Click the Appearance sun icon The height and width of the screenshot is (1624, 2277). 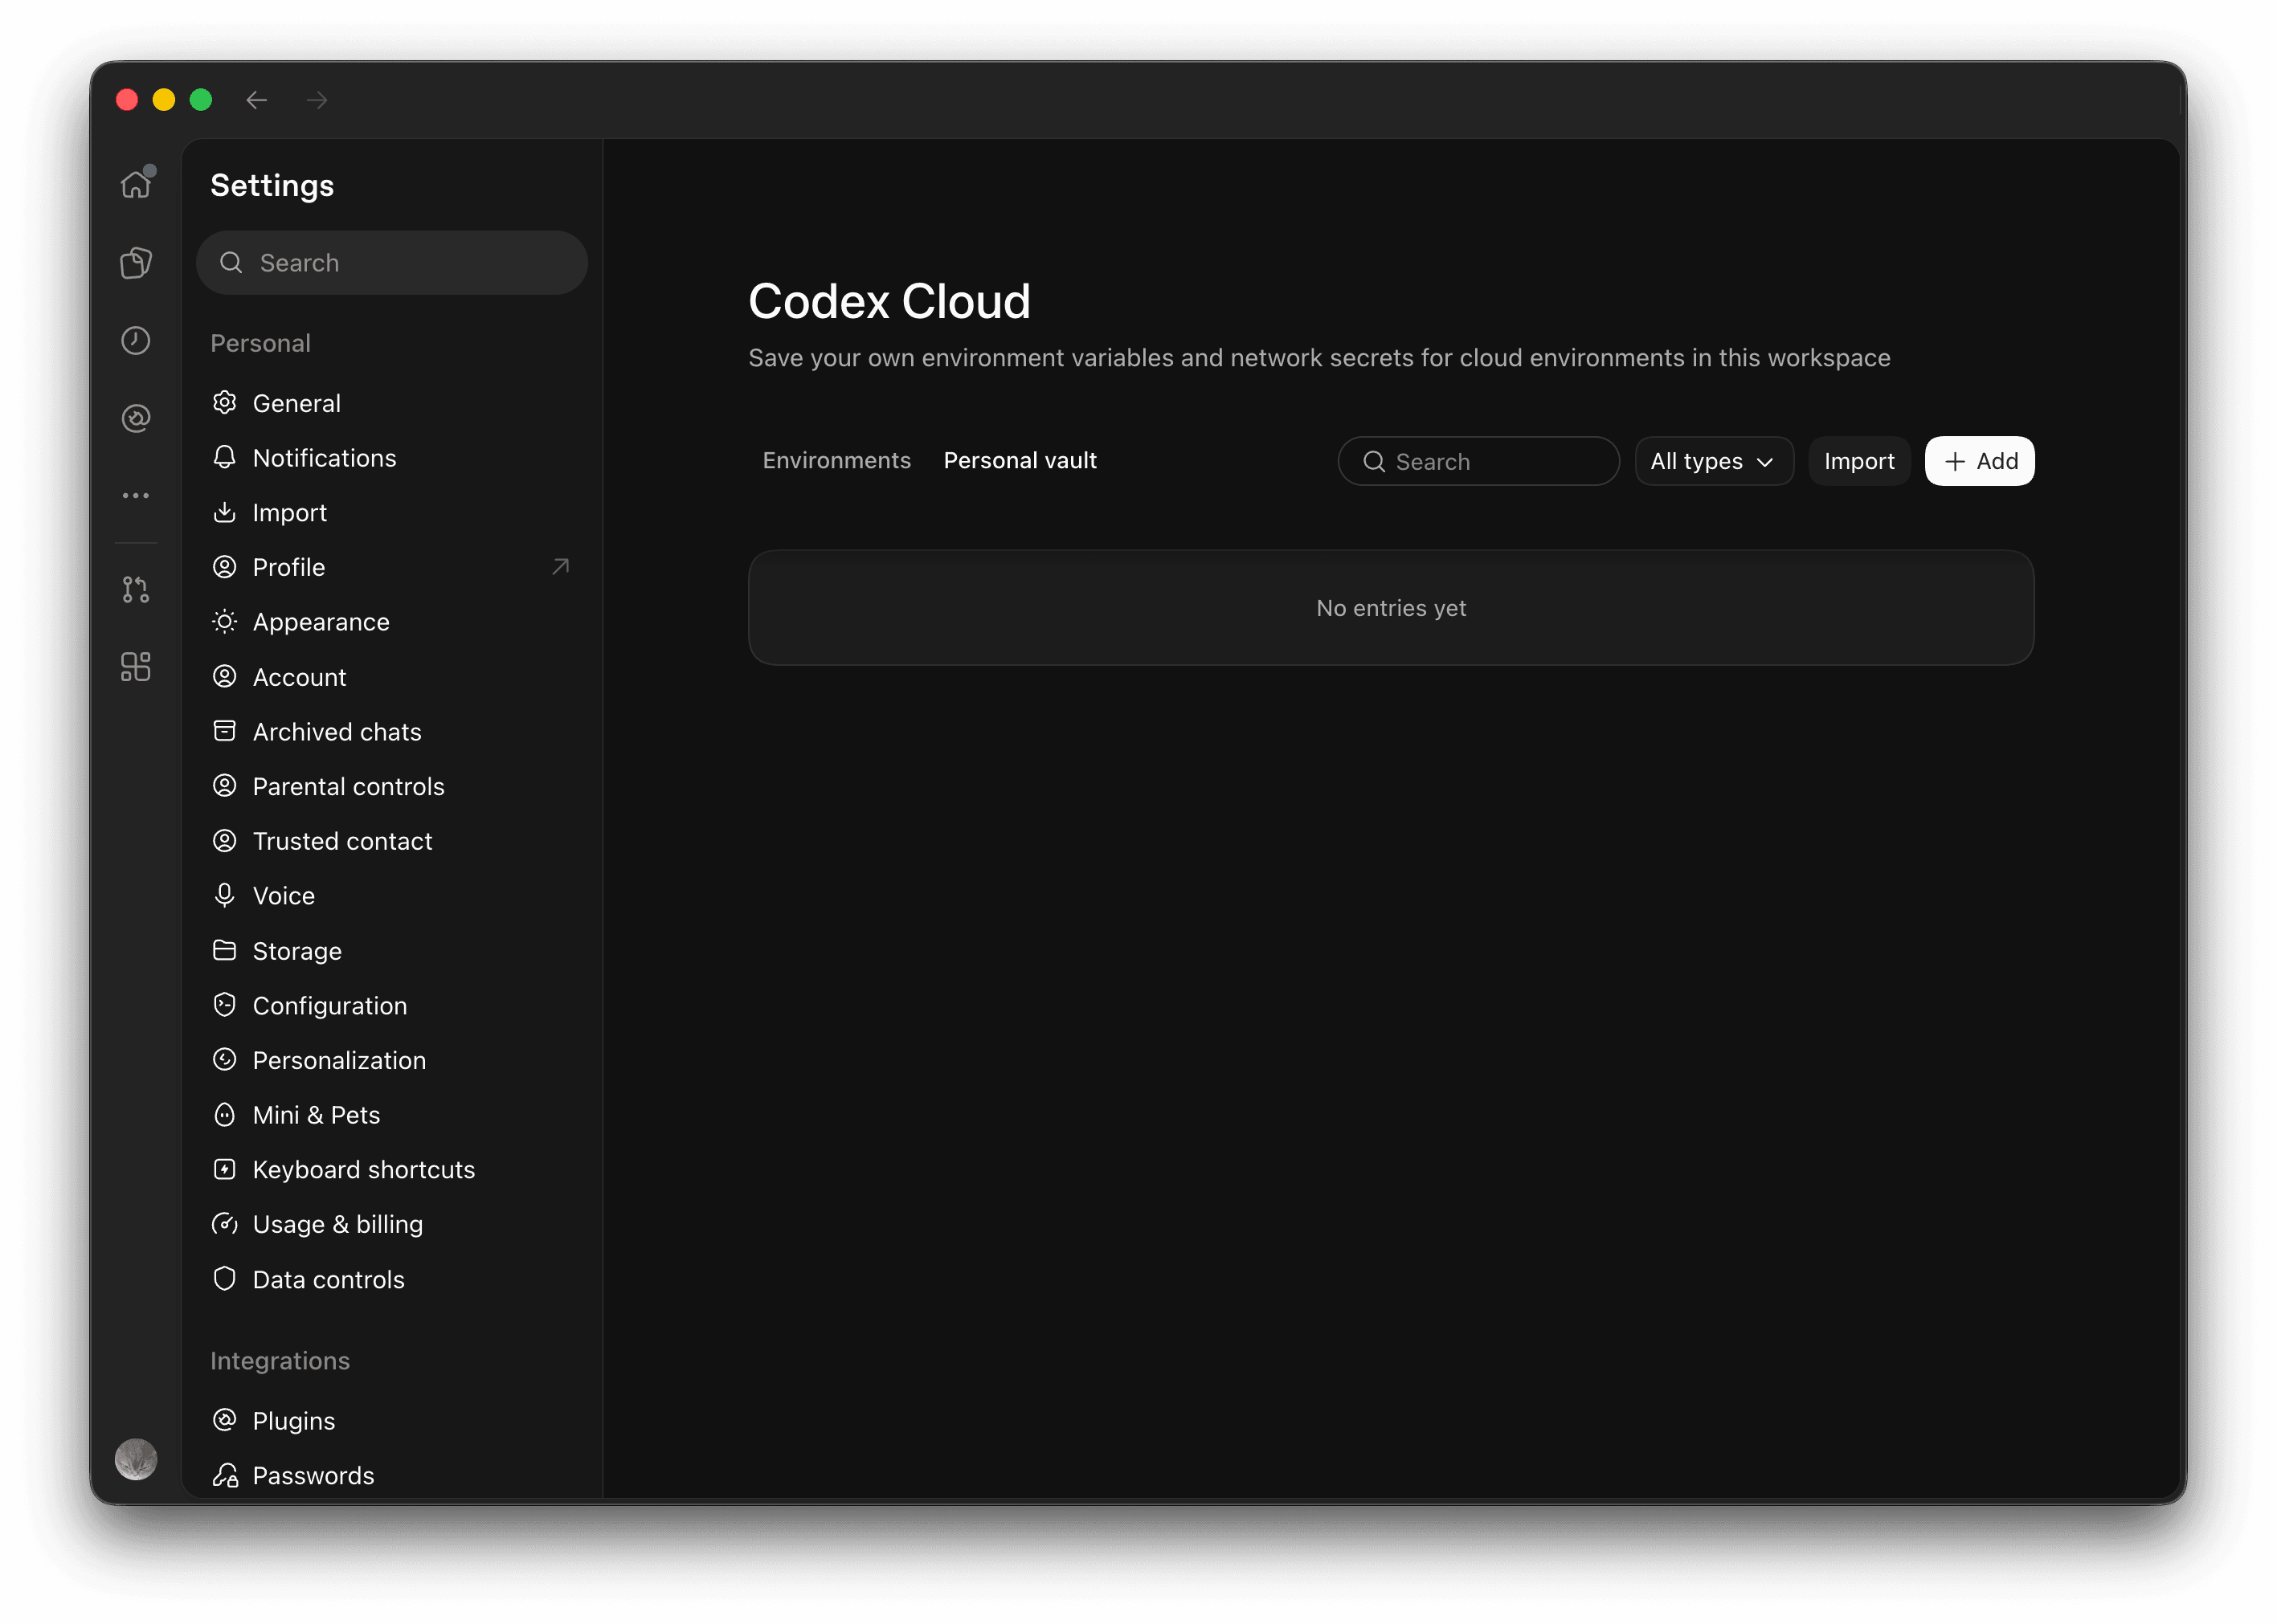[225, 622]
